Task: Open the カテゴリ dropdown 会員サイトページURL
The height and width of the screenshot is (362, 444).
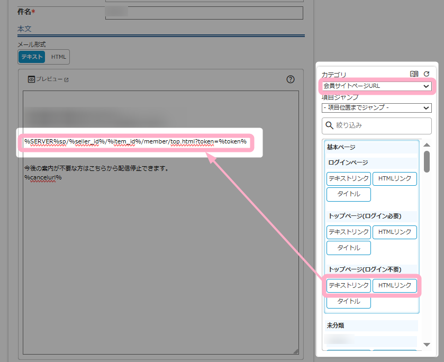Action: pos(377,86)
